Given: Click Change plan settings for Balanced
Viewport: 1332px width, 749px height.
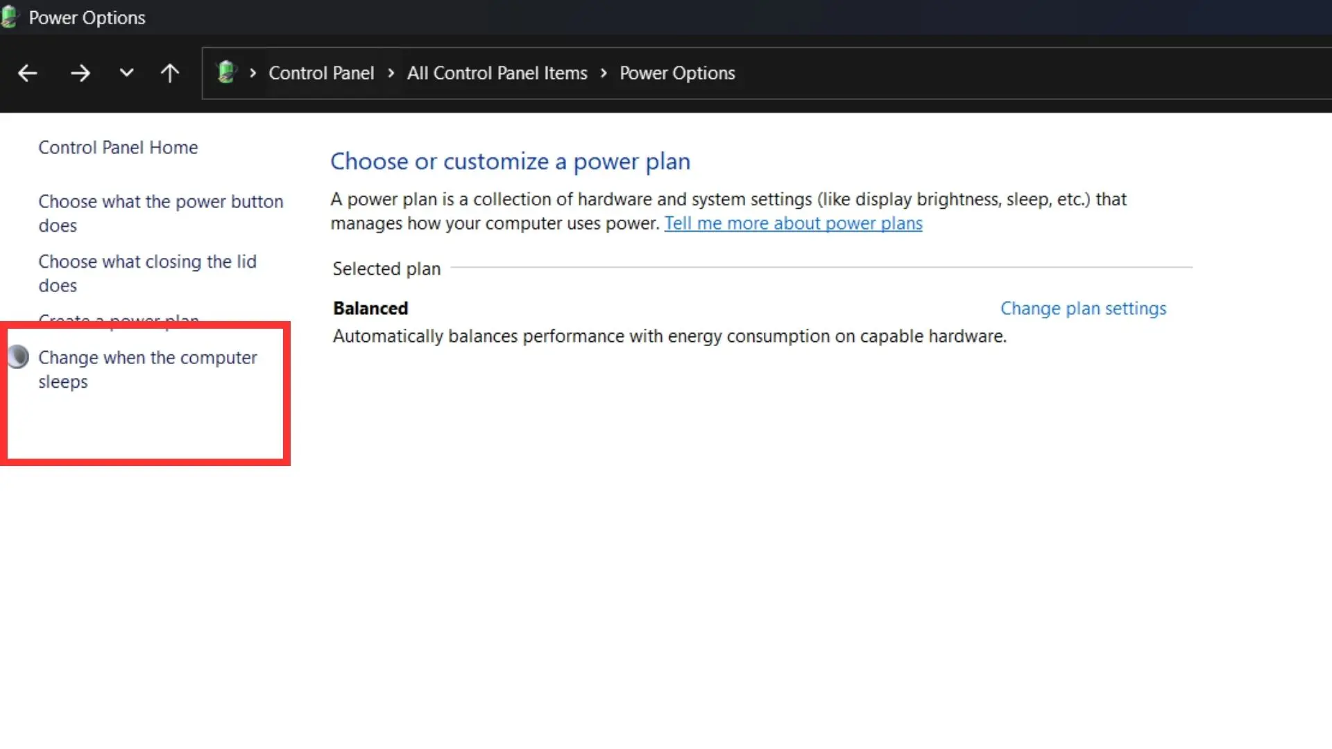Looking at the screenshot, I should [x=1083, y=309].
